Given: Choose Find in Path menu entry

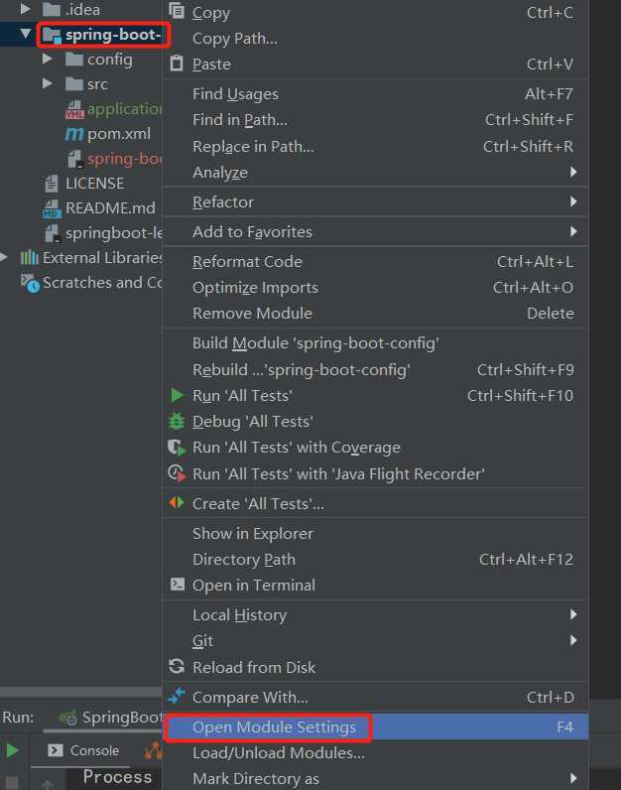Looking at the screenshot, I should (239, 120).
